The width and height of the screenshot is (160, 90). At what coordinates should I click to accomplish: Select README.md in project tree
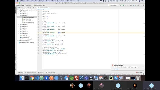click(x=25, y=37)
